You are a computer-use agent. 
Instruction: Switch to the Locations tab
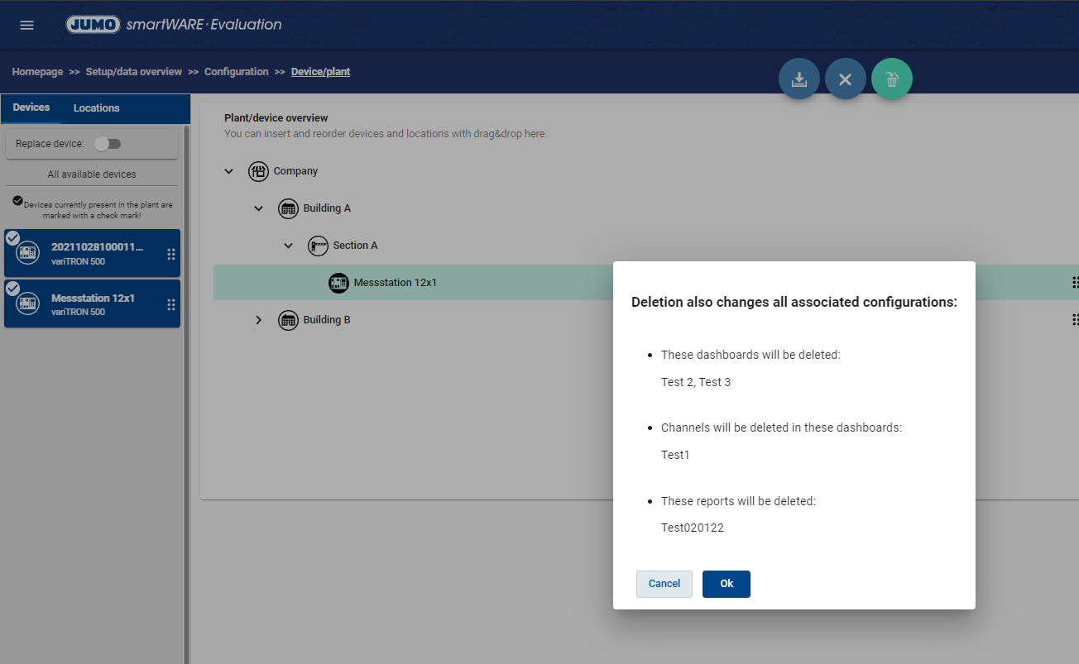96,108
